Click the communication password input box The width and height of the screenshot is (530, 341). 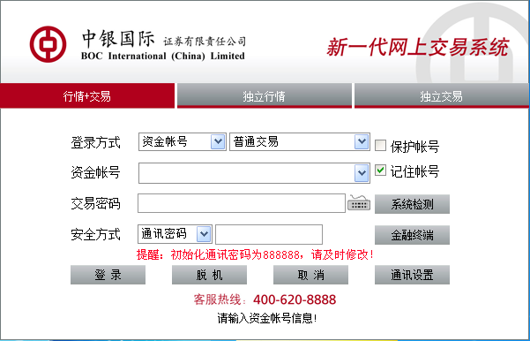(269, 234)
